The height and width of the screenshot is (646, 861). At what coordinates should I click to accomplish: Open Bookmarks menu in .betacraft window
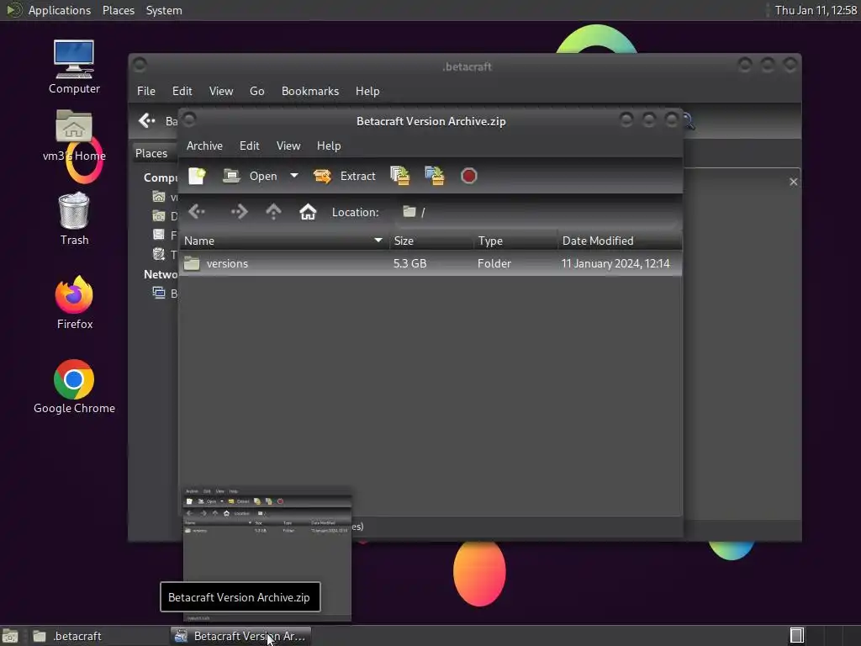pos(310,91)
